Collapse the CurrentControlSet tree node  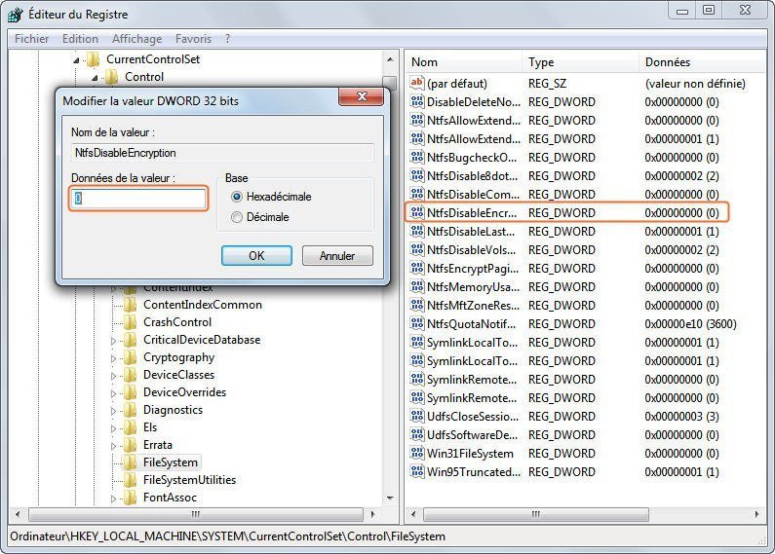coord(76,60)
